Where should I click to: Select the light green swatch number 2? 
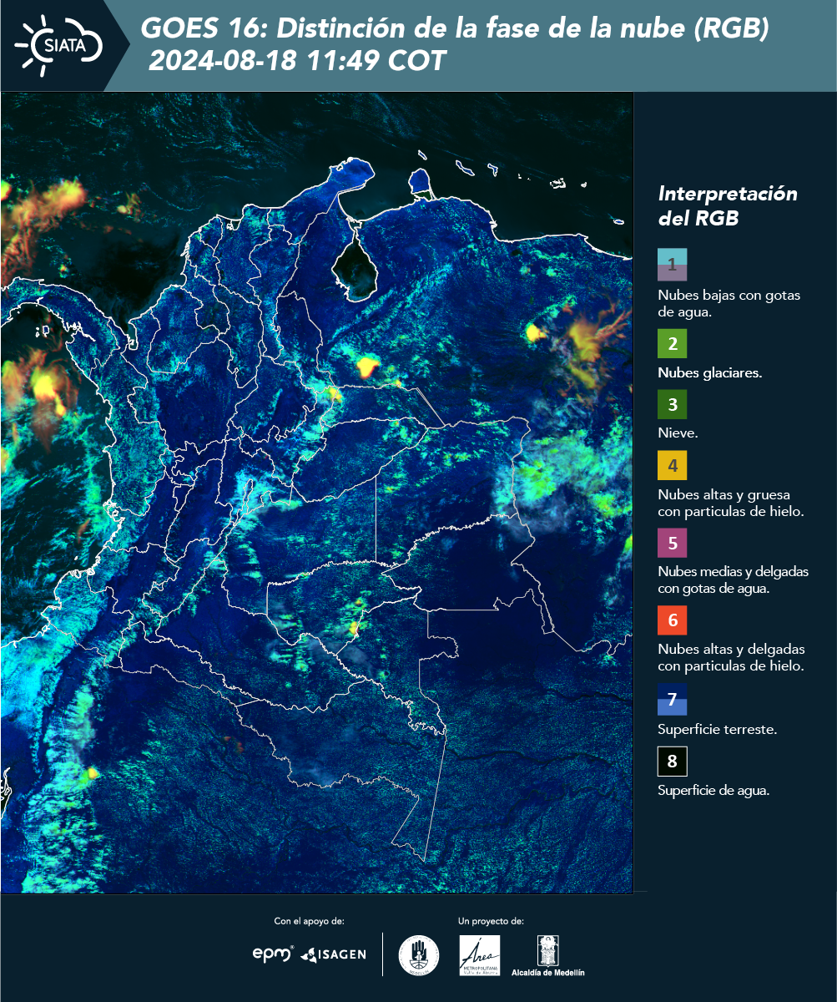click(672, 343)
